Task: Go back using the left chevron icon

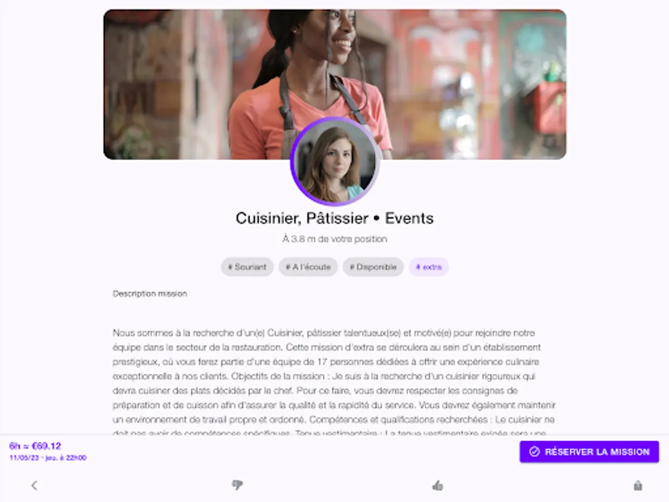Action: click(x=34, y=485)
